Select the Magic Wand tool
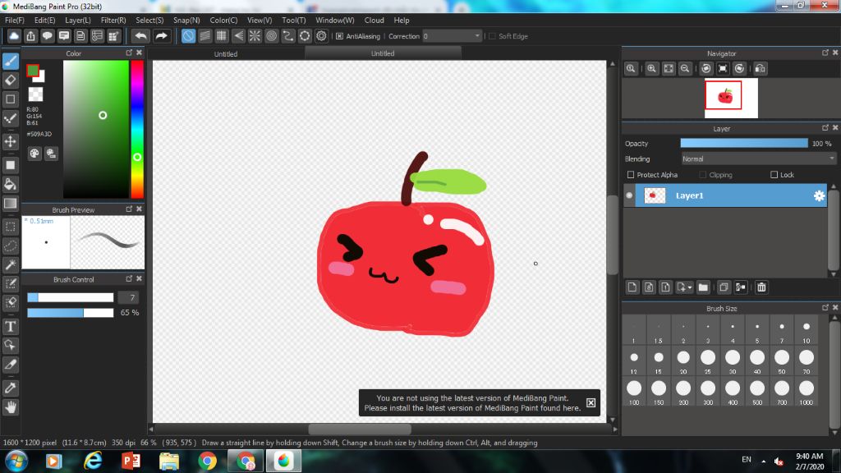The image size is (841, 473). [x=10, y=264]
